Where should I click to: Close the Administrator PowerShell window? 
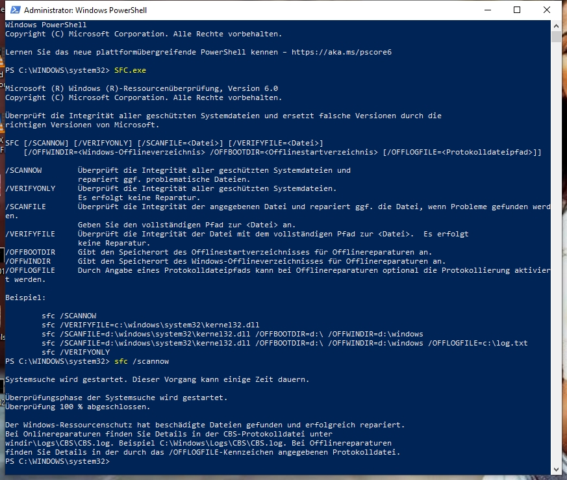pyautogui.click(x=547, y=10)
